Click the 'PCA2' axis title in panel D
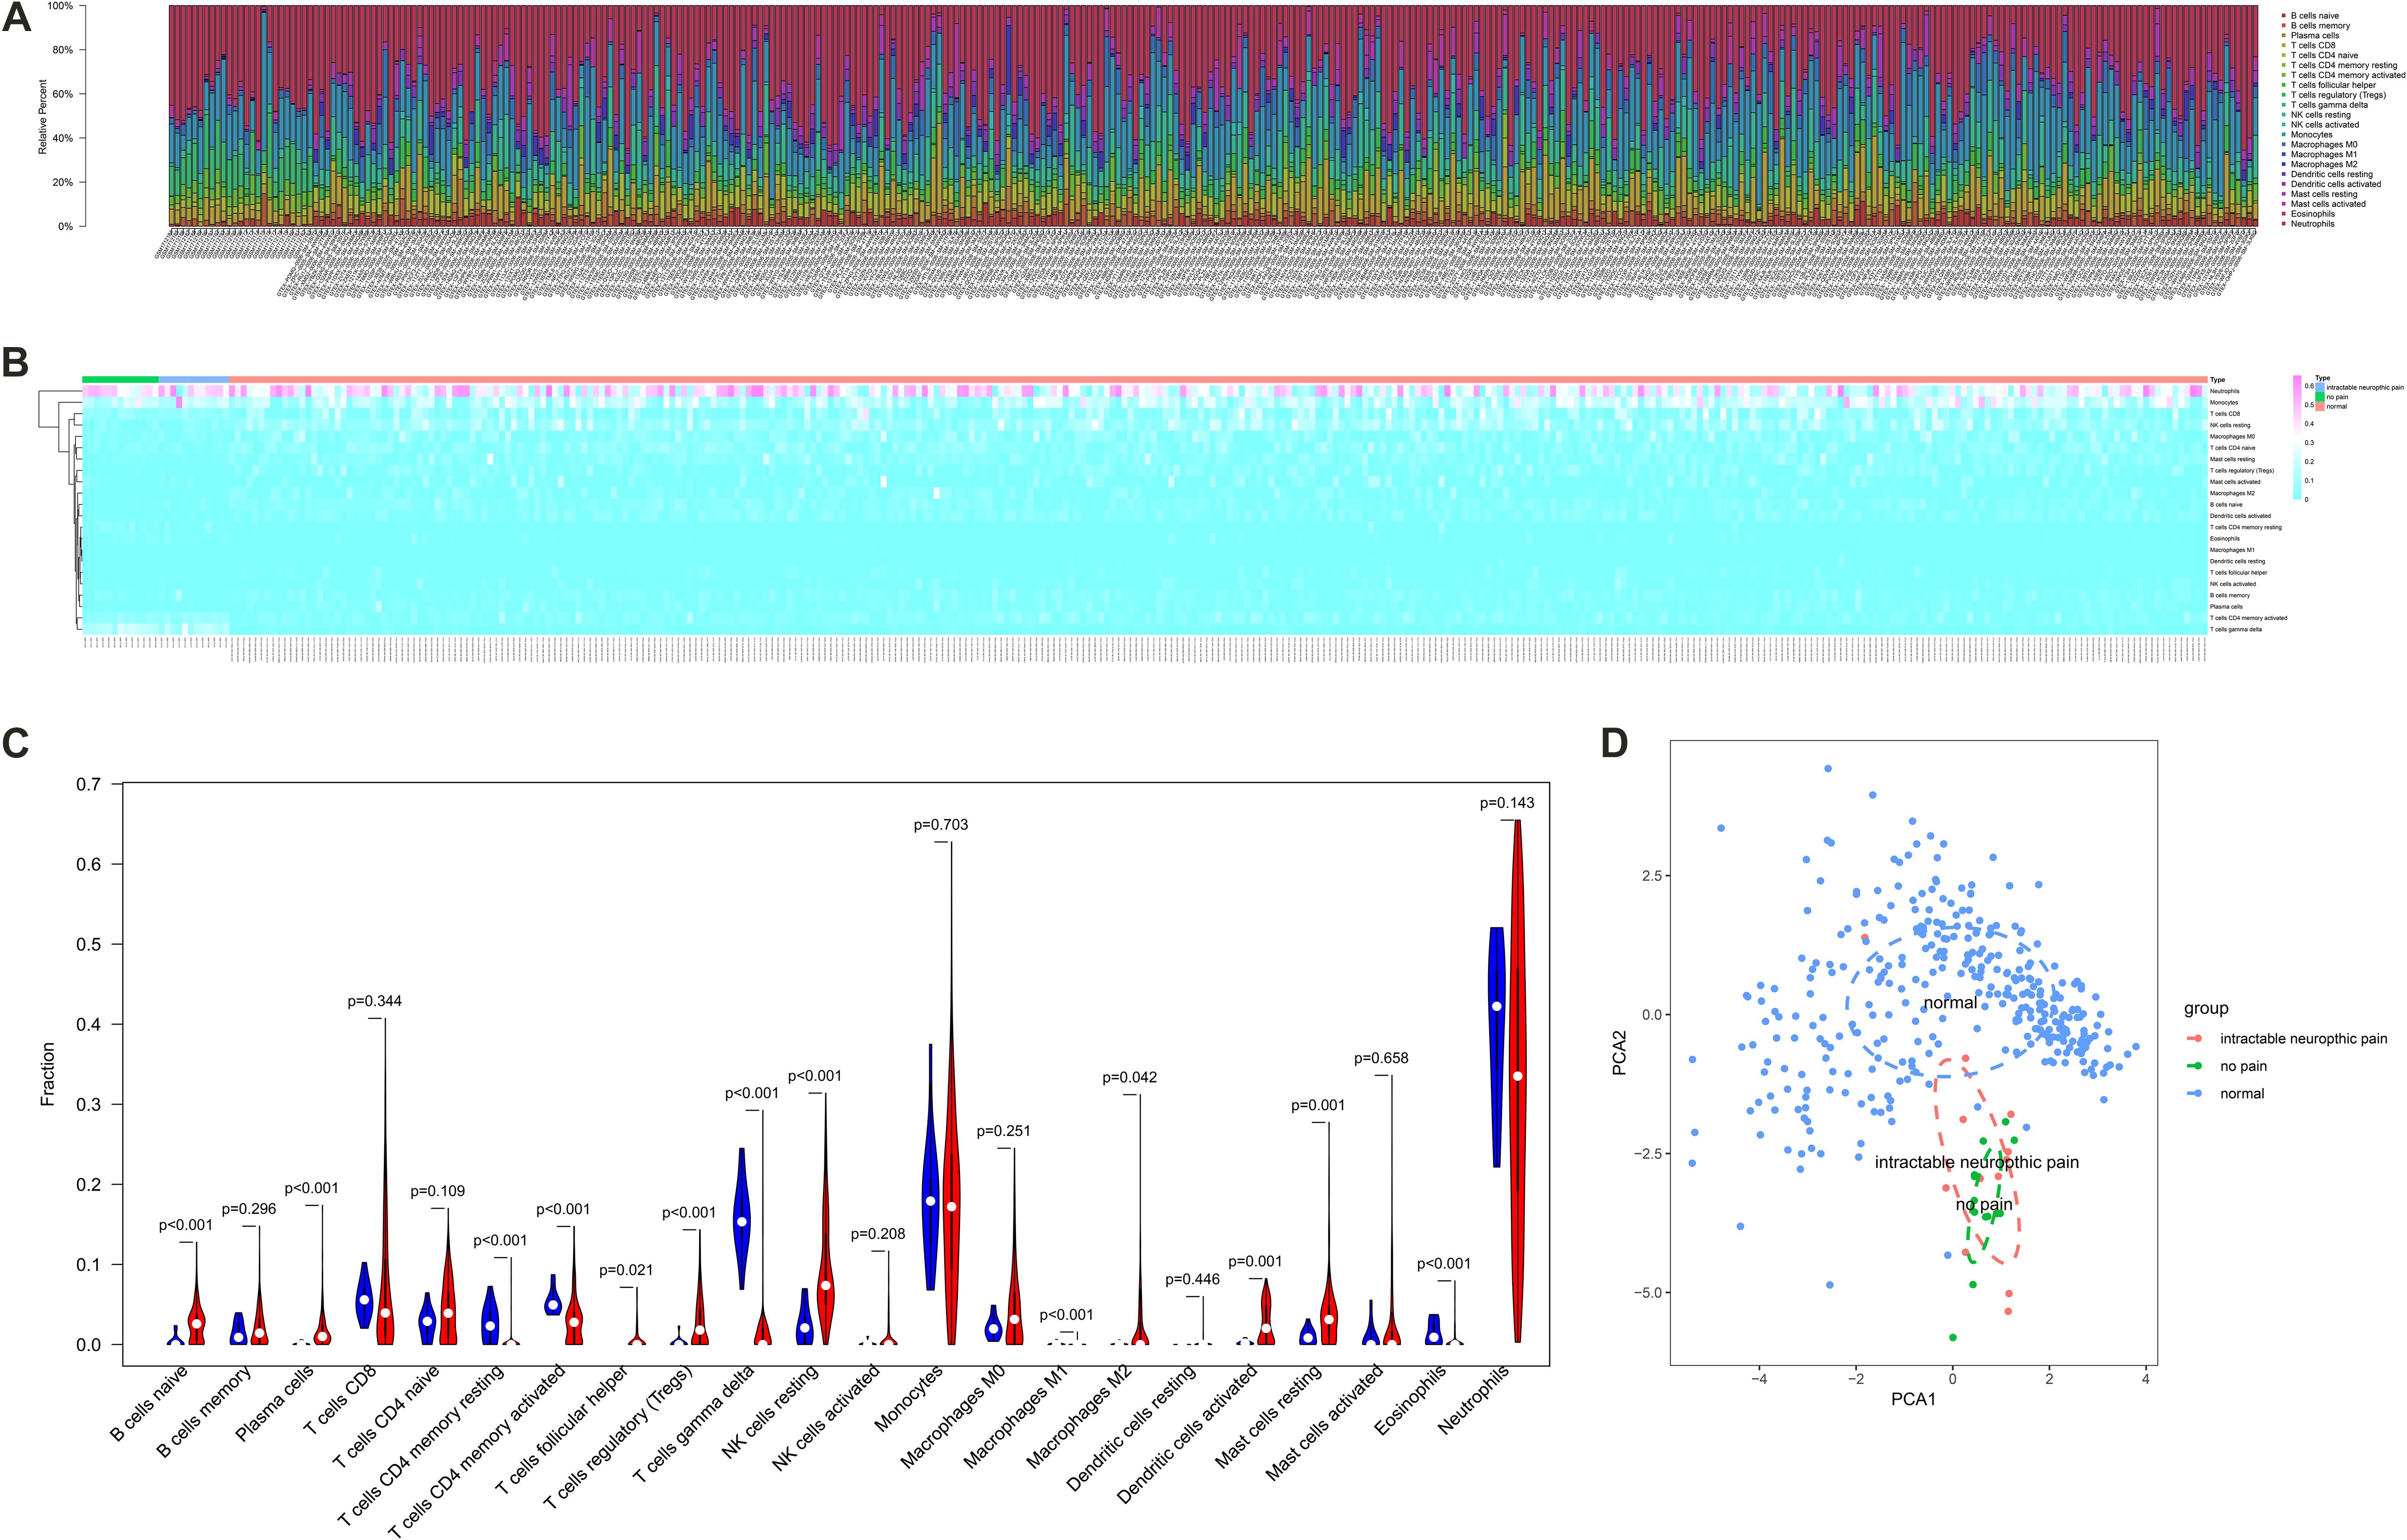The image size is (2407, 1540). (x=1619, y=1053)
